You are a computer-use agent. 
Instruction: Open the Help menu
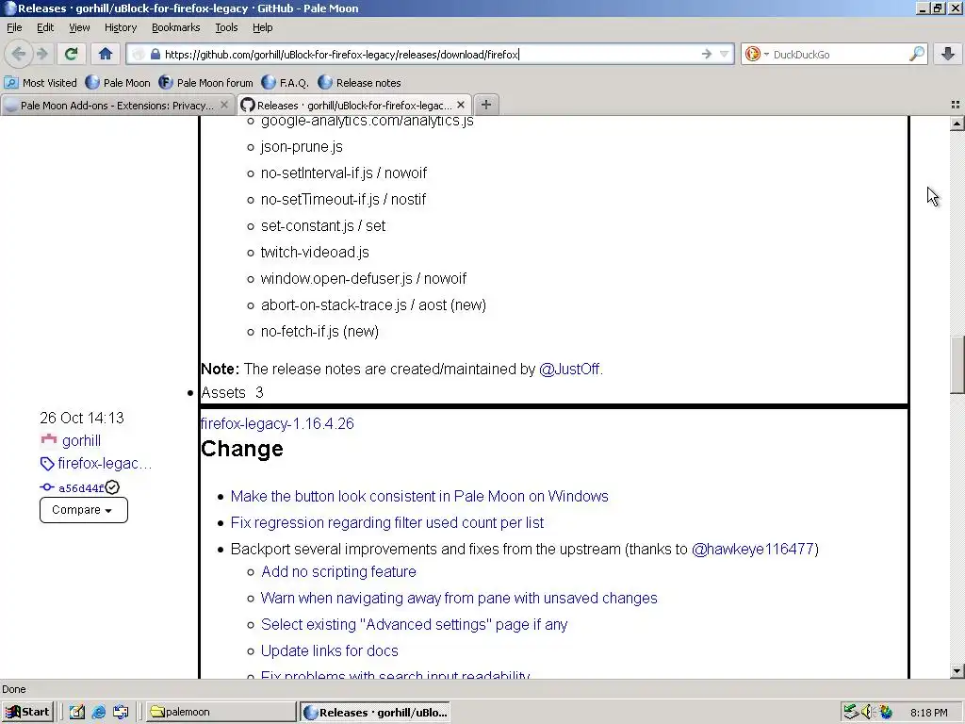click(262, 27)
